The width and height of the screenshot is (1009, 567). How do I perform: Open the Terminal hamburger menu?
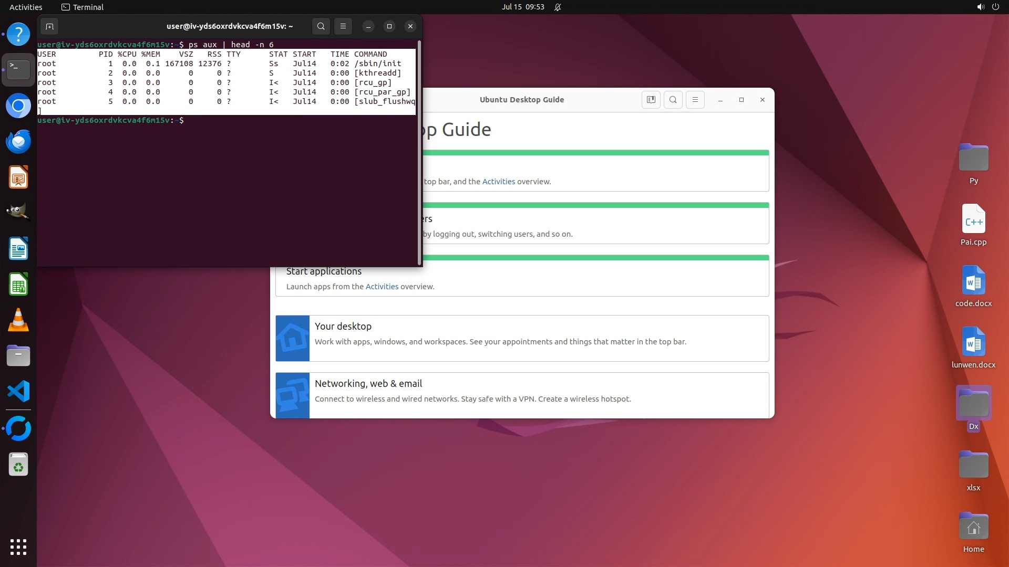343,26
